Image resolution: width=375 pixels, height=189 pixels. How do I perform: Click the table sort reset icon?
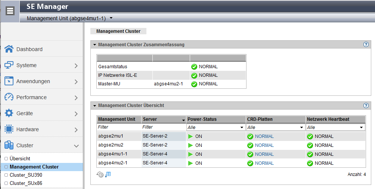(x=108, y=174)
